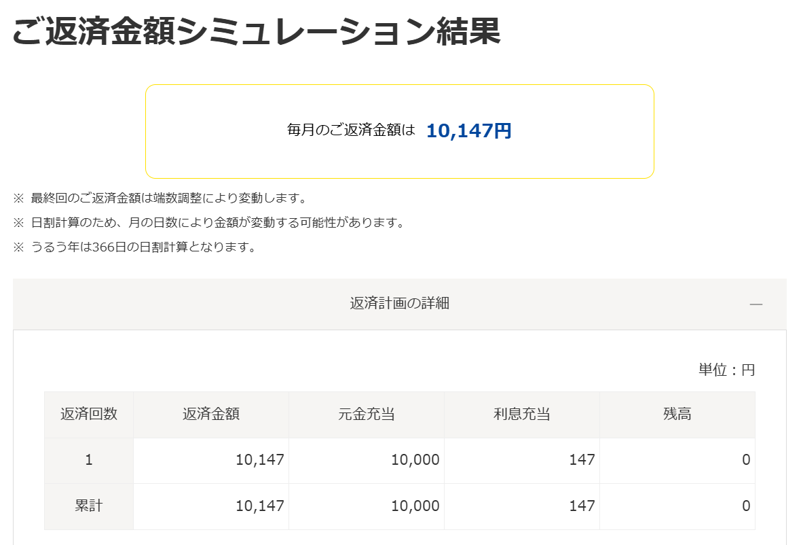Click the 10,147 repayment cell in 累計 row
This screenshot has height=545, width=801.
pyautogui.click(x=211, y=507)
